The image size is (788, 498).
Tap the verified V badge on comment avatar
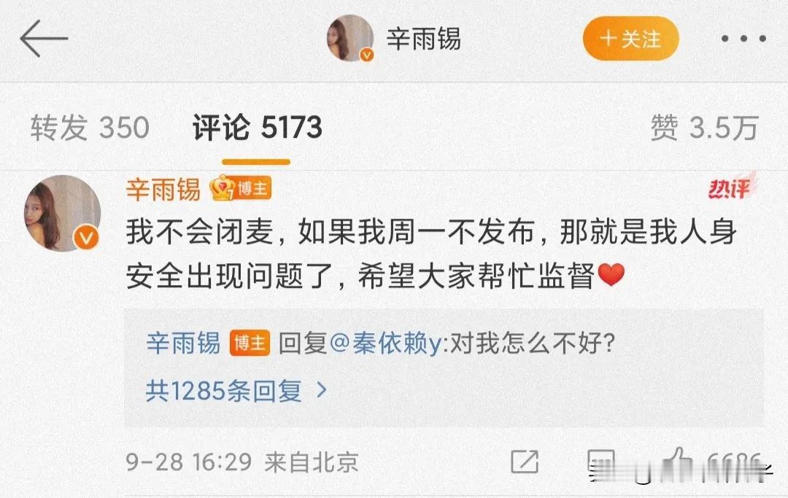(86, 238)
